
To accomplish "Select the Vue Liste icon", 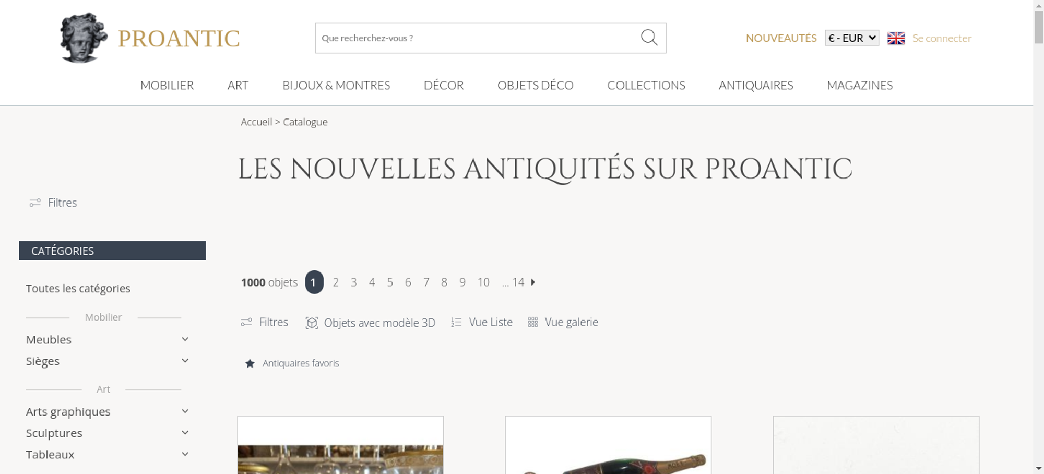I will [456, 322].
